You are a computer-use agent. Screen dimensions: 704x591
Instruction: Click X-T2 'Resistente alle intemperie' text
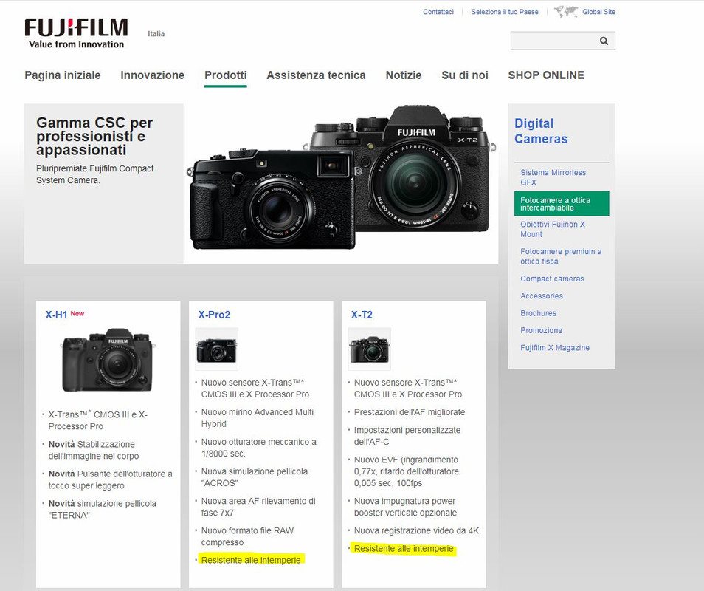pos(404,548)
